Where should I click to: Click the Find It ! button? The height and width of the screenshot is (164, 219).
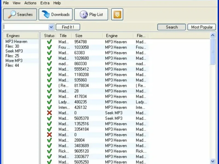point(68,27)
